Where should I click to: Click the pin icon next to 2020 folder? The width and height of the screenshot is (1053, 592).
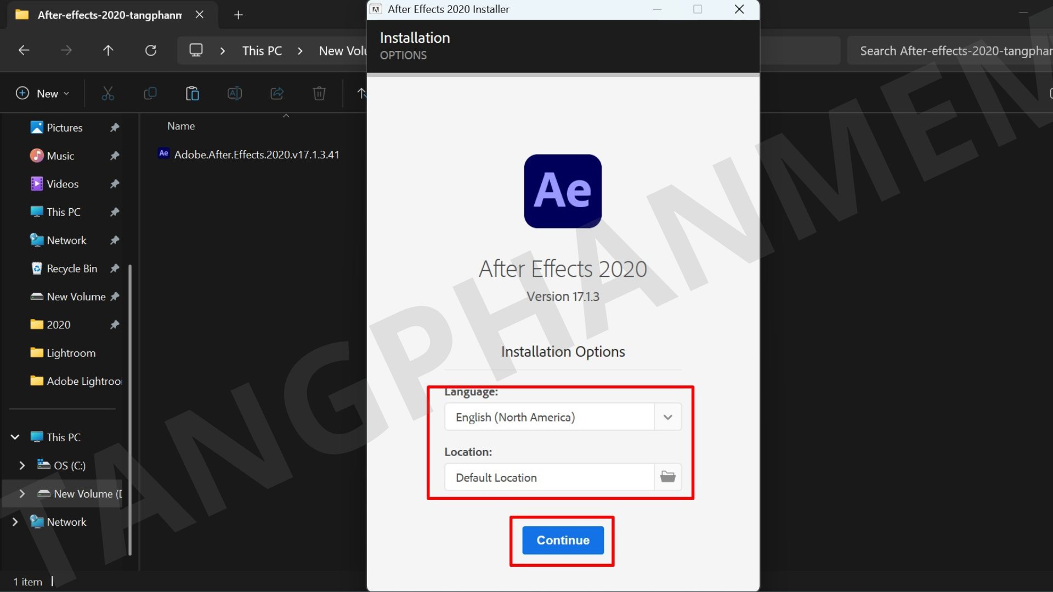tap(115, 325)
